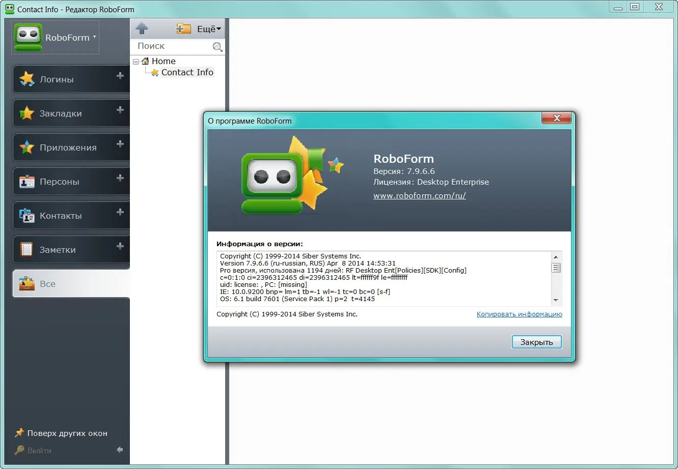Select the Все tab

point(71,284)
